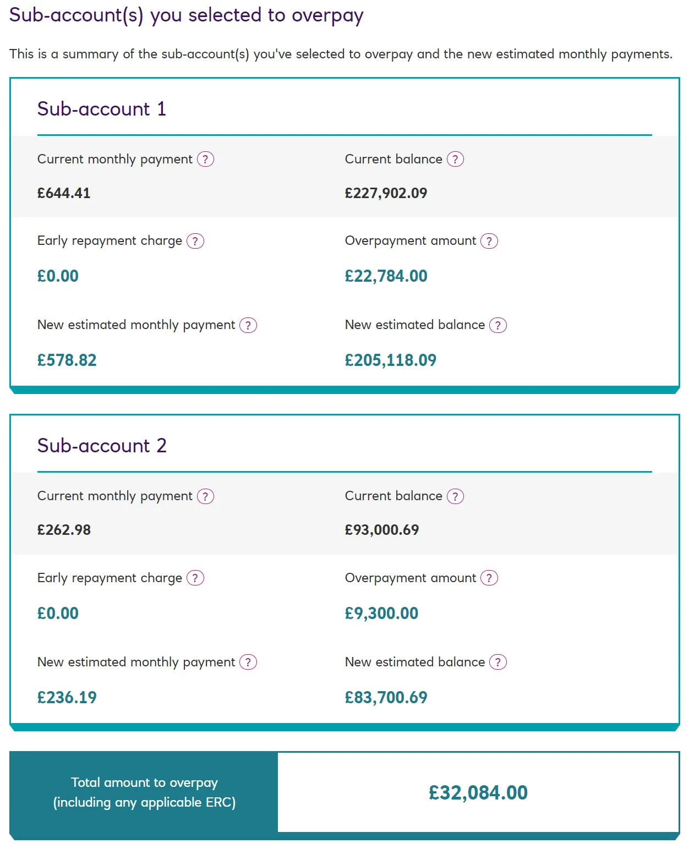Open Sub-account 2 new estimated balance help
The width and height of the screenshot is (689, 854).
pos(498,663)
